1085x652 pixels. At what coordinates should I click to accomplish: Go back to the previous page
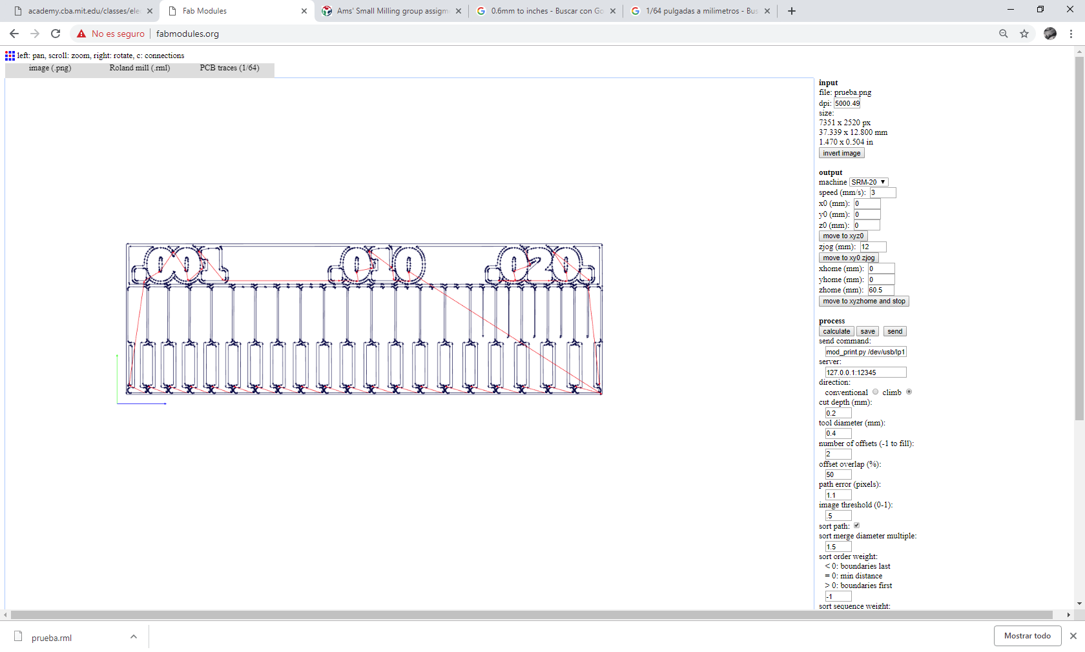[x=14, y=34]
